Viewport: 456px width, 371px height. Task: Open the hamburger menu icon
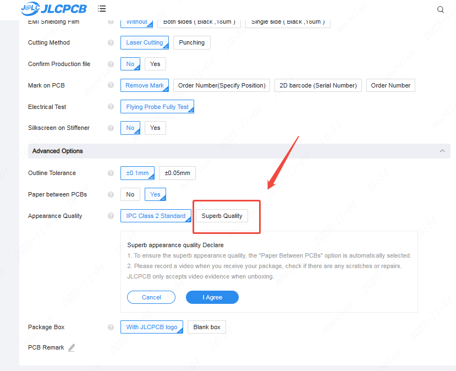(x=102, y=9)
